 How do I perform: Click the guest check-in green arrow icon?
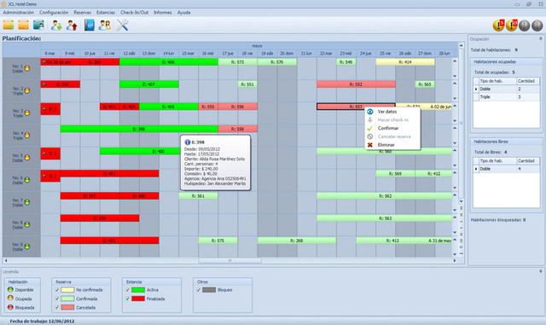tap(56, 25)
